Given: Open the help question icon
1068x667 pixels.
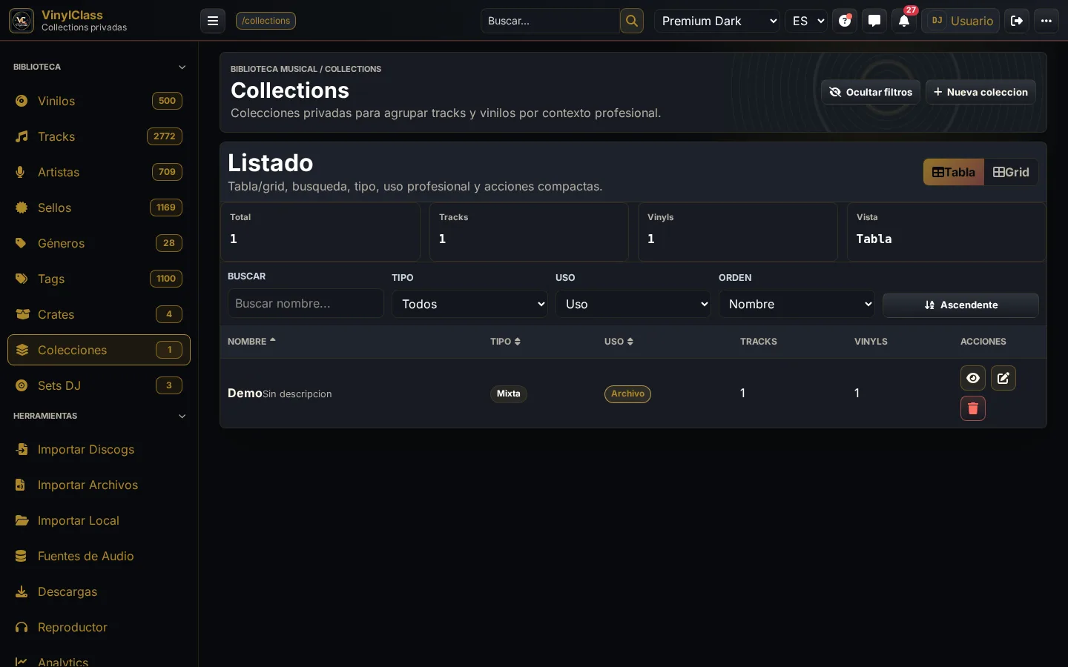Looking at the screenshot, I should click(845, 21).
